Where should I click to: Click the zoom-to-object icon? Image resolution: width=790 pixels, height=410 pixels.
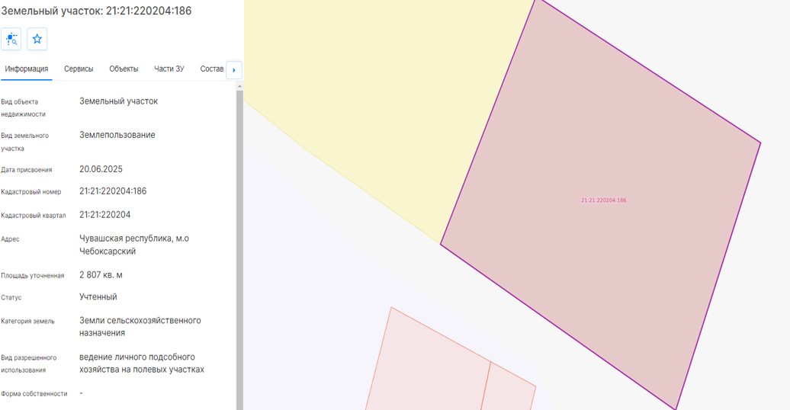coord(11,39)
